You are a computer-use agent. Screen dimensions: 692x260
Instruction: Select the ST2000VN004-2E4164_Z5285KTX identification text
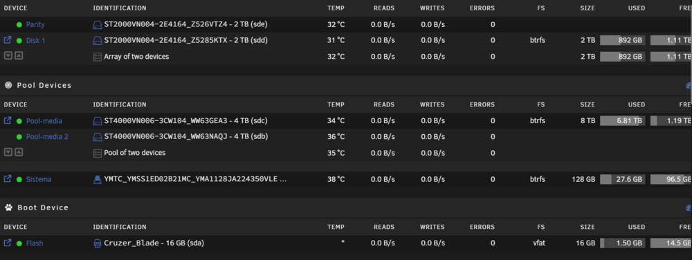point(185,40)
